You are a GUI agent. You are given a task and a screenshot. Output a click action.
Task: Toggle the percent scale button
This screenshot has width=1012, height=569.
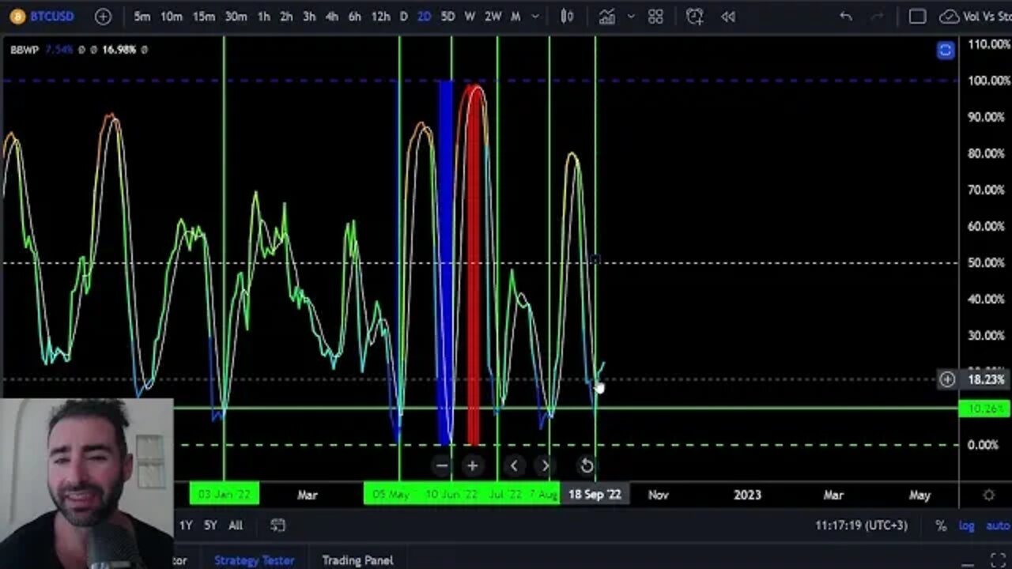click(x=941, y=526)
